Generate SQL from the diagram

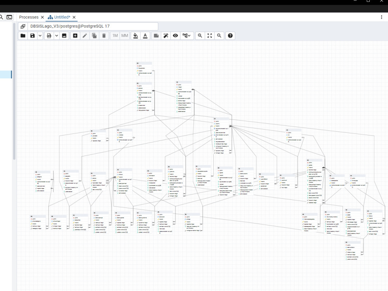pyautogui.click(x=49, y=36)
